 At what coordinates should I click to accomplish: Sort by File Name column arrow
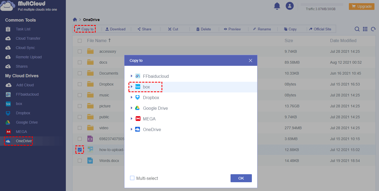coord(109,40)
